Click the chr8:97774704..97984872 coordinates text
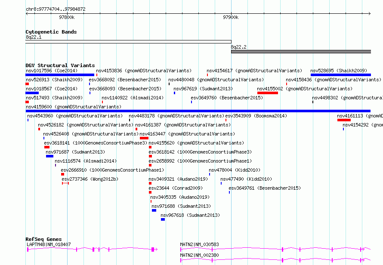383x265 pixels. [56, 9]
